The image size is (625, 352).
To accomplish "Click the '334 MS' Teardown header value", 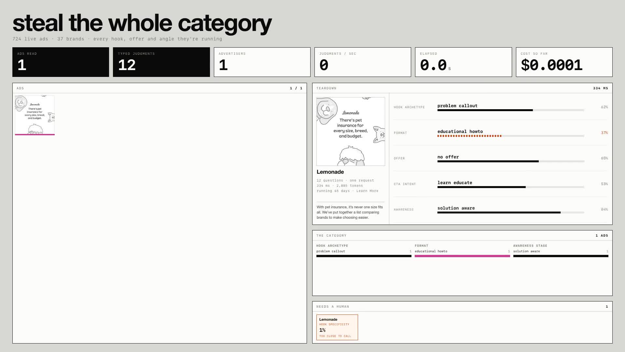I will [601, 88].
